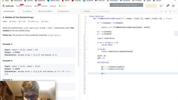Click the curly braces format code icon

(161, 11)
